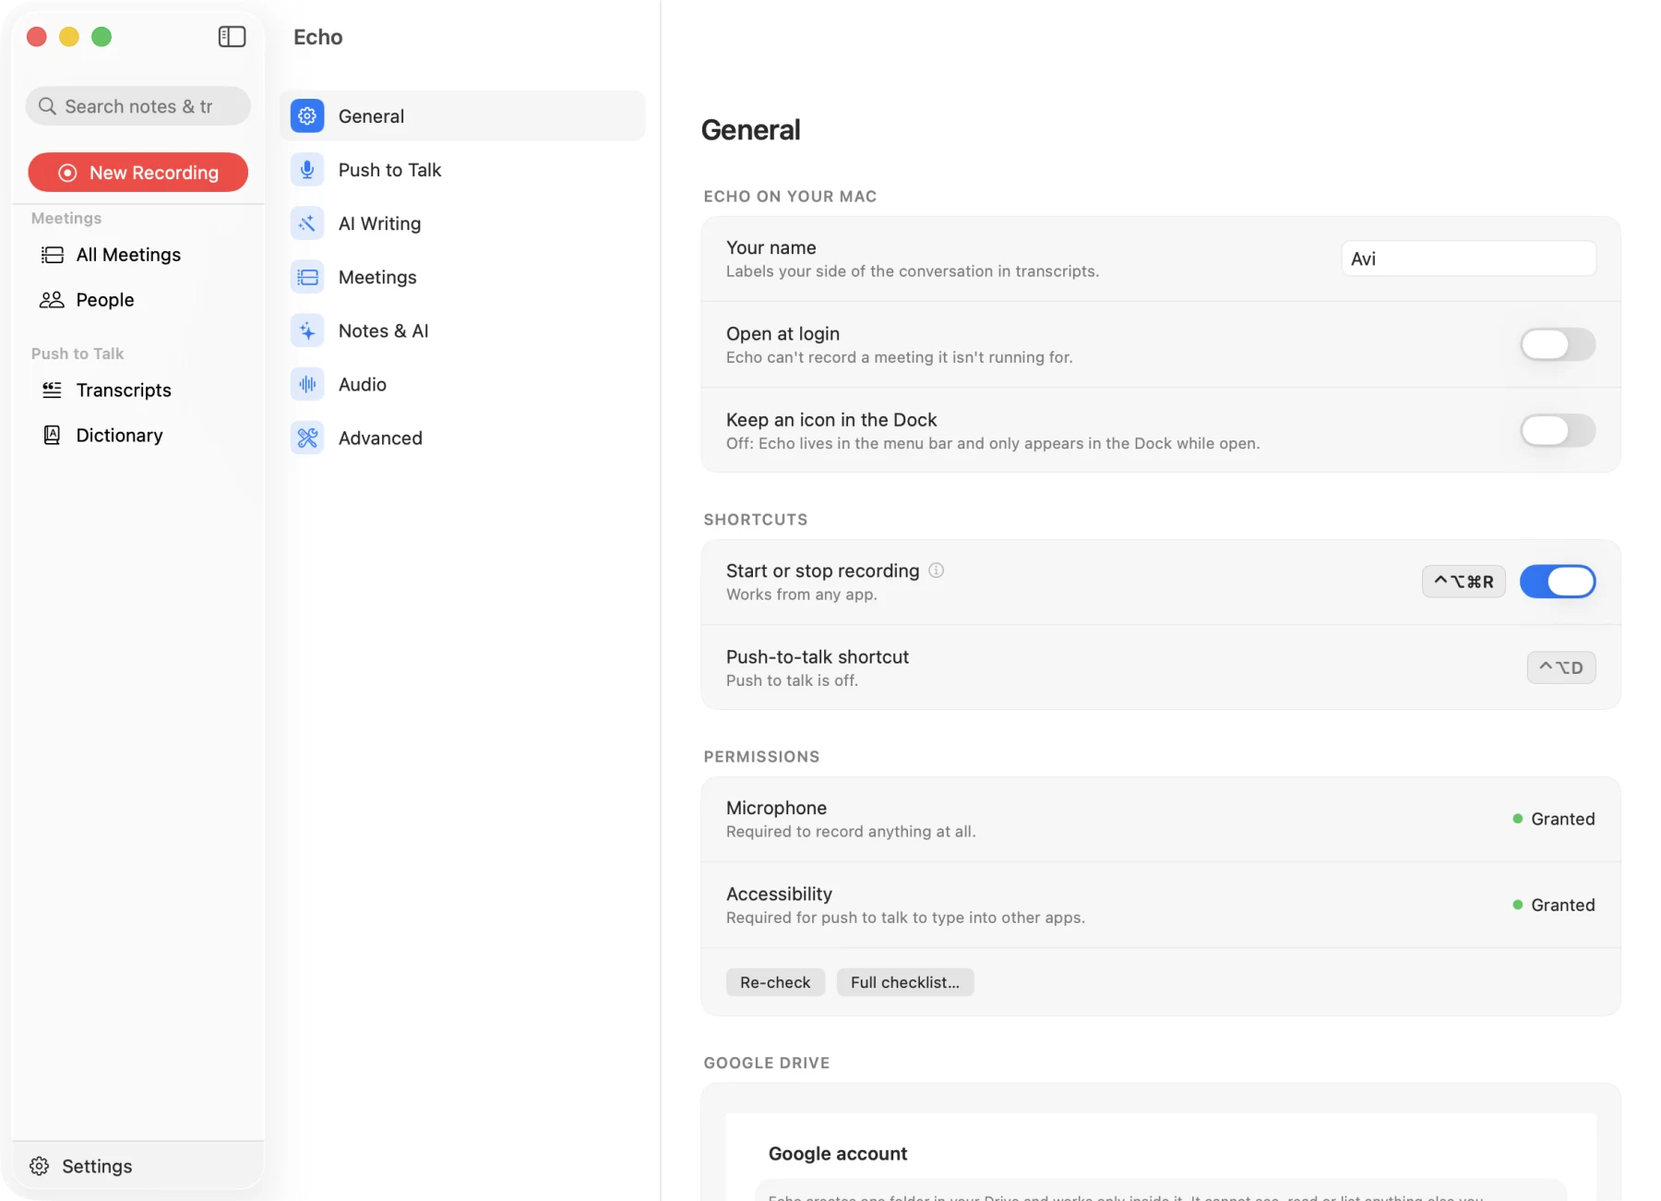
Task: Click the Echo title text
Action: coord(318,37)
